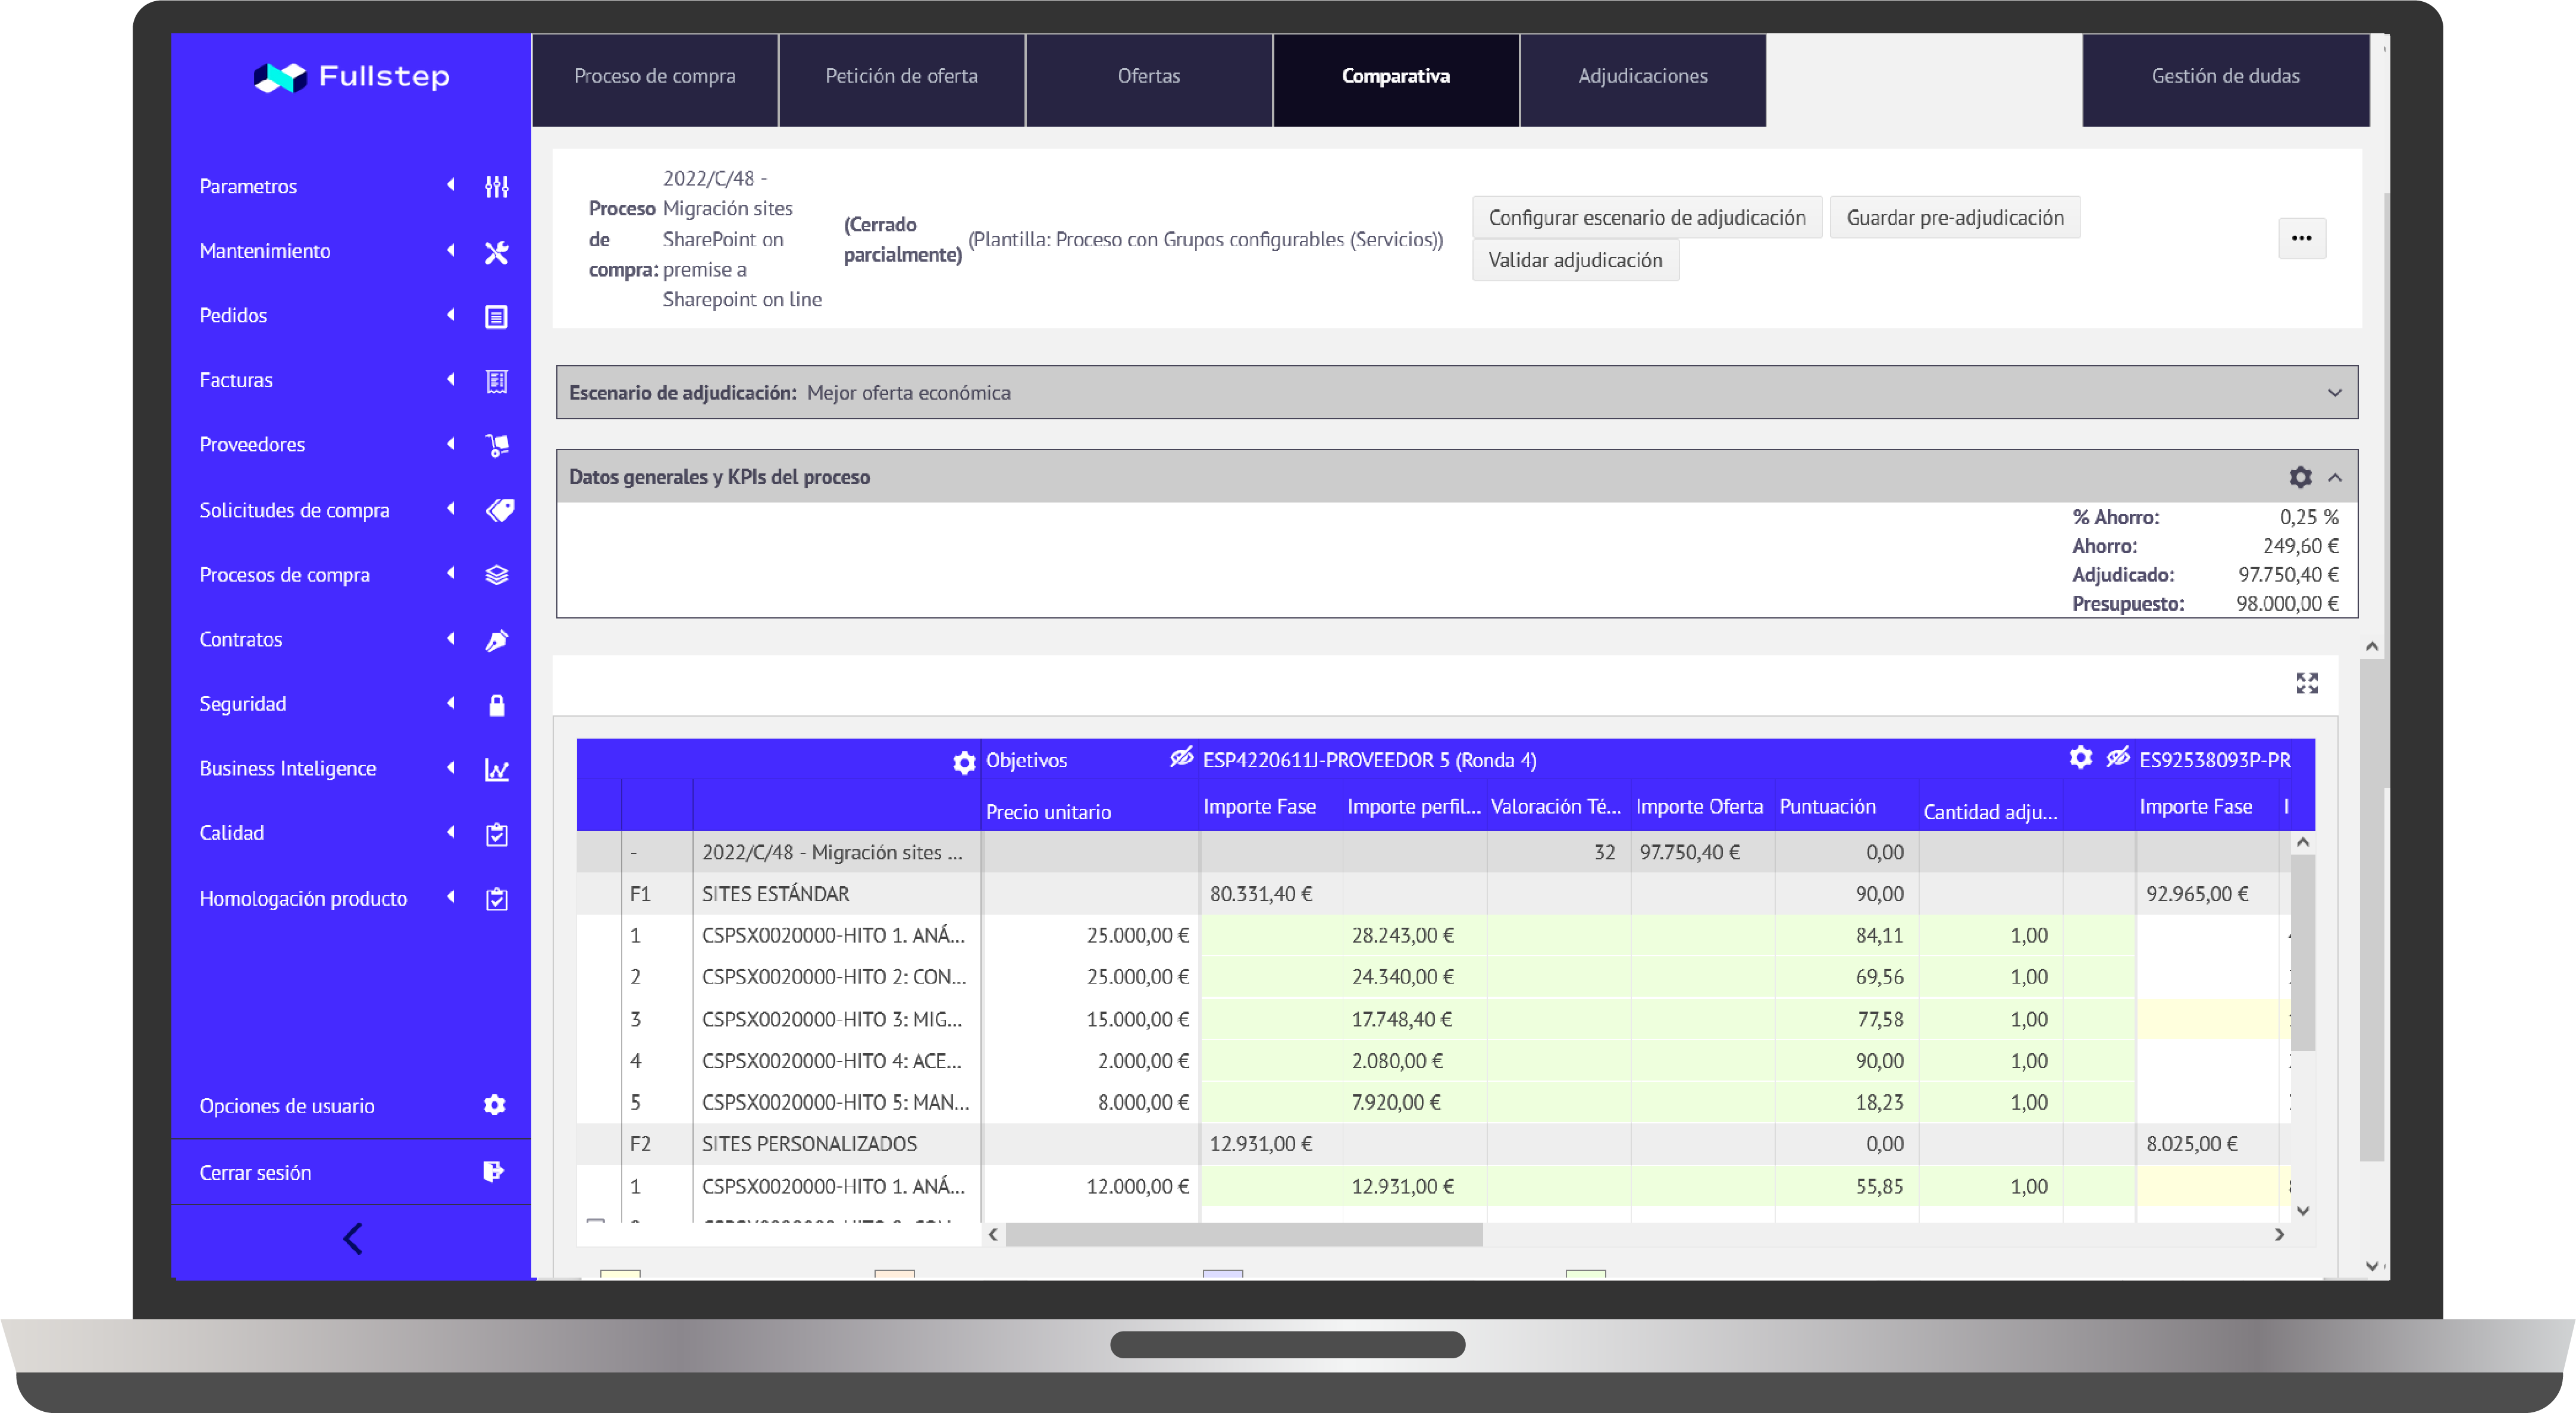Hide the PROVEEDOR 5 columns
The image size is (2576, 1413).
pyautogui.click(x=1181, y=758)
